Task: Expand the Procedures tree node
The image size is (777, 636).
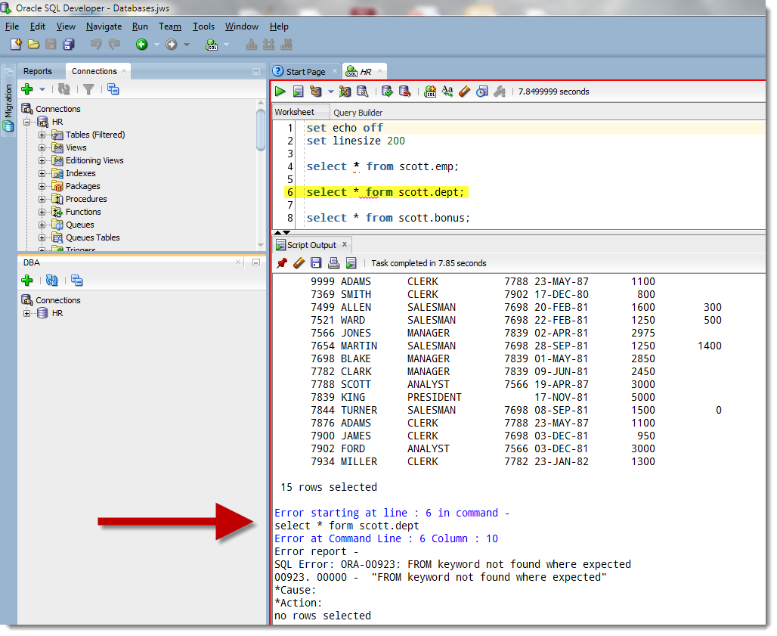Action: coord(42,199)
